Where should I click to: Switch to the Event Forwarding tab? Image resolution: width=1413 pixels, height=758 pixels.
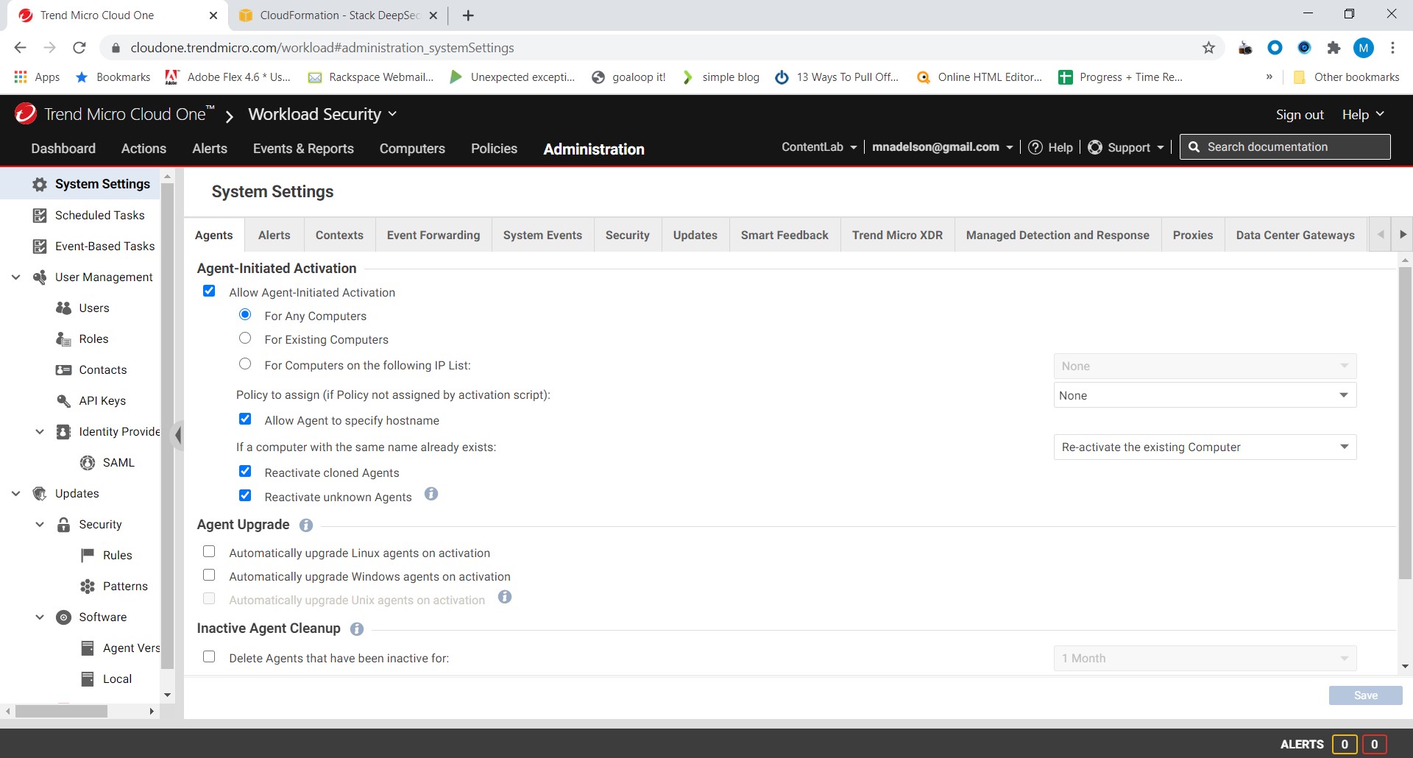(433, 235)
